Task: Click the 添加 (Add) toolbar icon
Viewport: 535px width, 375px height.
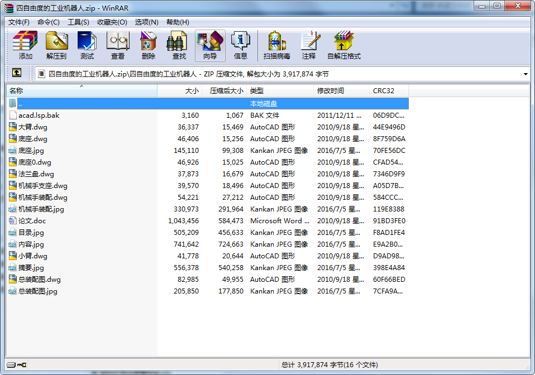Action: click(x=25, y=45)
